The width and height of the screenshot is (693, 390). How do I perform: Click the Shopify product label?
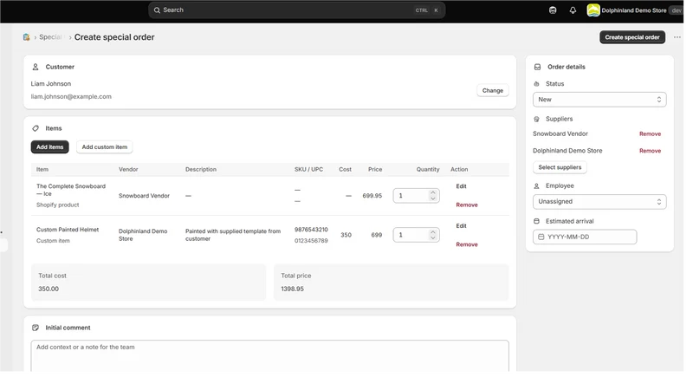57,205
